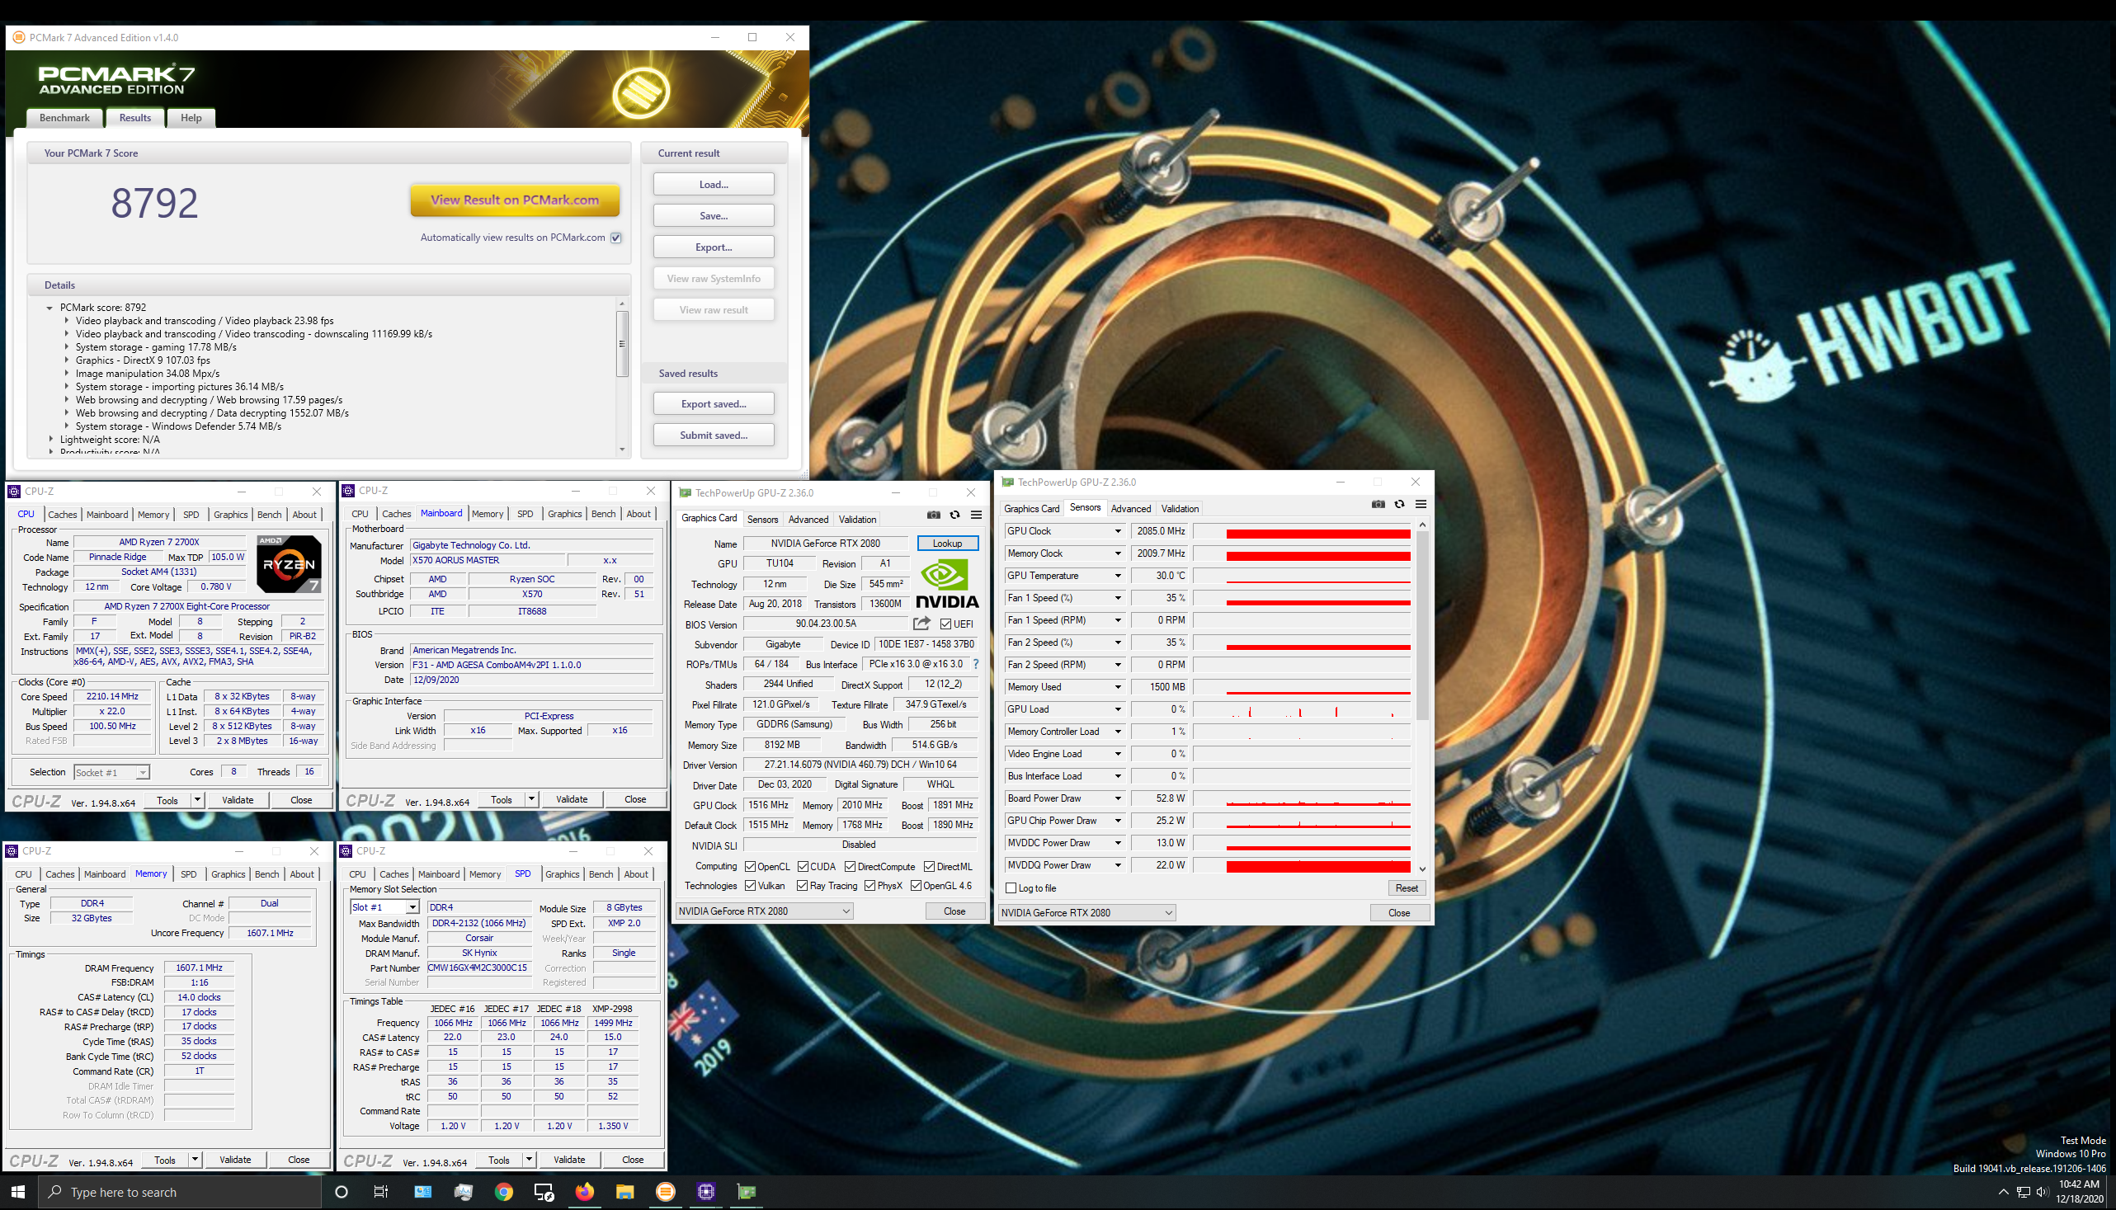Toggle the PhysX checkbox

click(x=870, y=886)
